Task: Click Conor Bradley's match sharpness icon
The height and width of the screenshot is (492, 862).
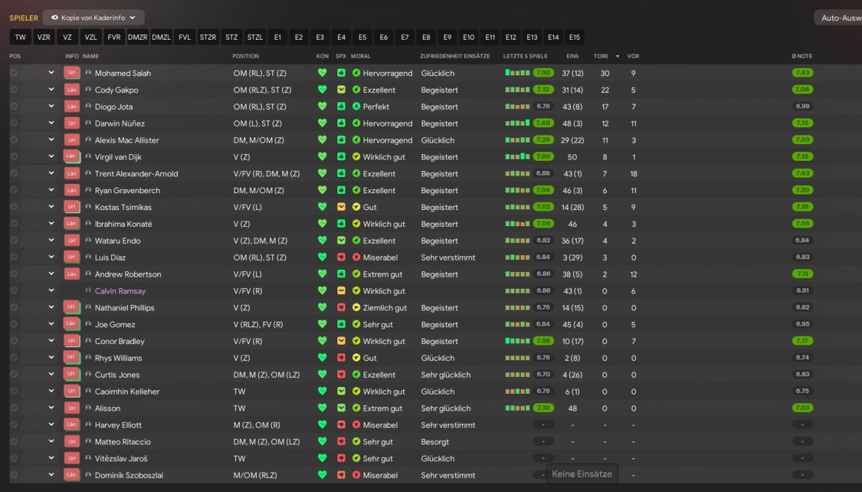Action: click(x=341, y=341)
